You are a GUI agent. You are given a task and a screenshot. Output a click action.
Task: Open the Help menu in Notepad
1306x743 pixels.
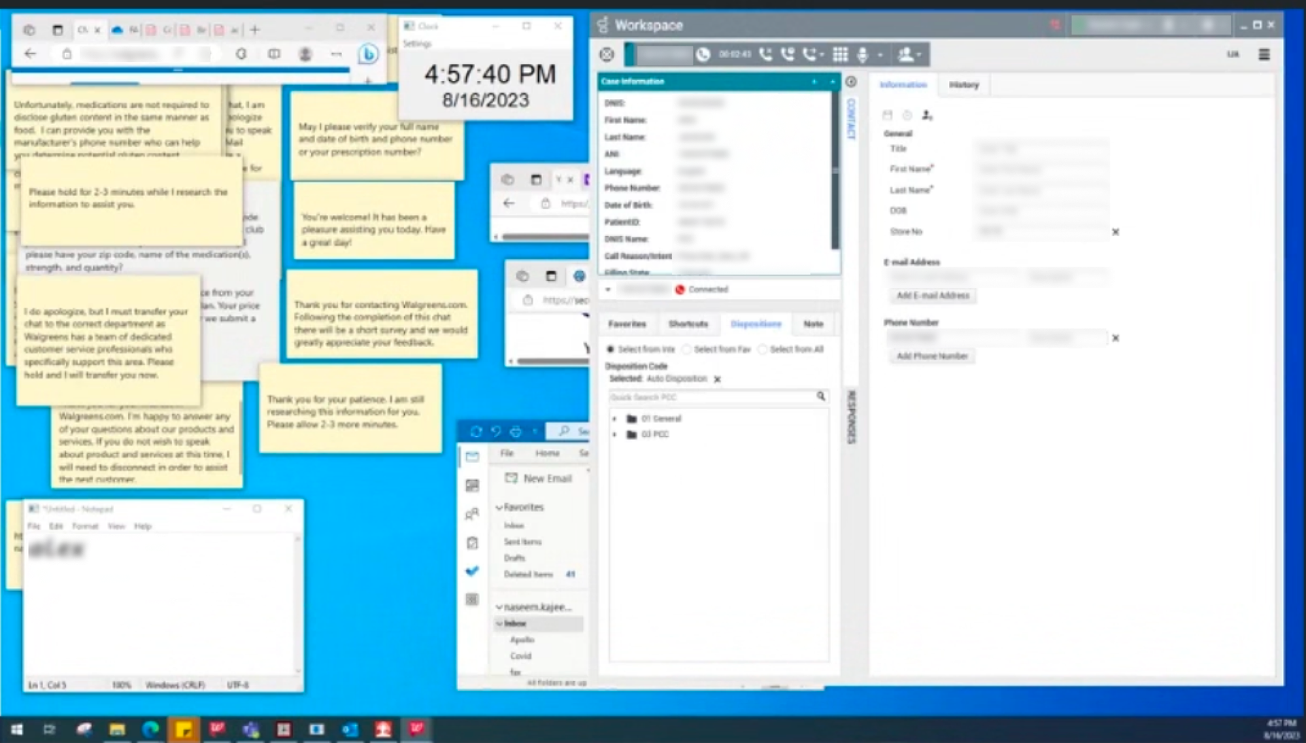click(142, 526)
